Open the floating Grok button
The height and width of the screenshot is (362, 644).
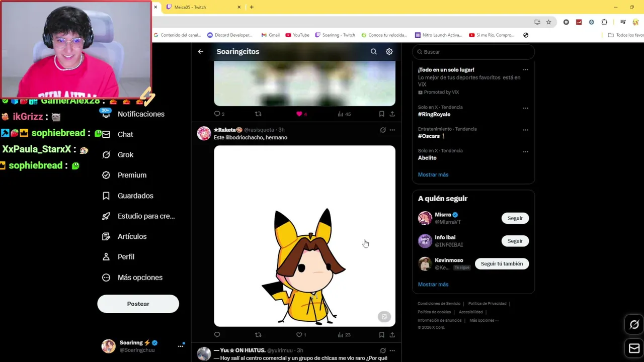(634, 325)
